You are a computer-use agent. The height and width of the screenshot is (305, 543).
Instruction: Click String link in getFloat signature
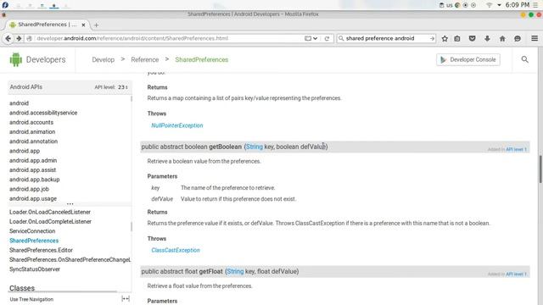pyautogui.click(x=235, y=271)
